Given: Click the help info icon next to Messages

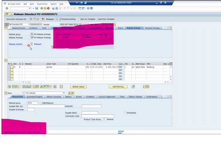Looking at the screenshot, I should click(x=57, y=19).
